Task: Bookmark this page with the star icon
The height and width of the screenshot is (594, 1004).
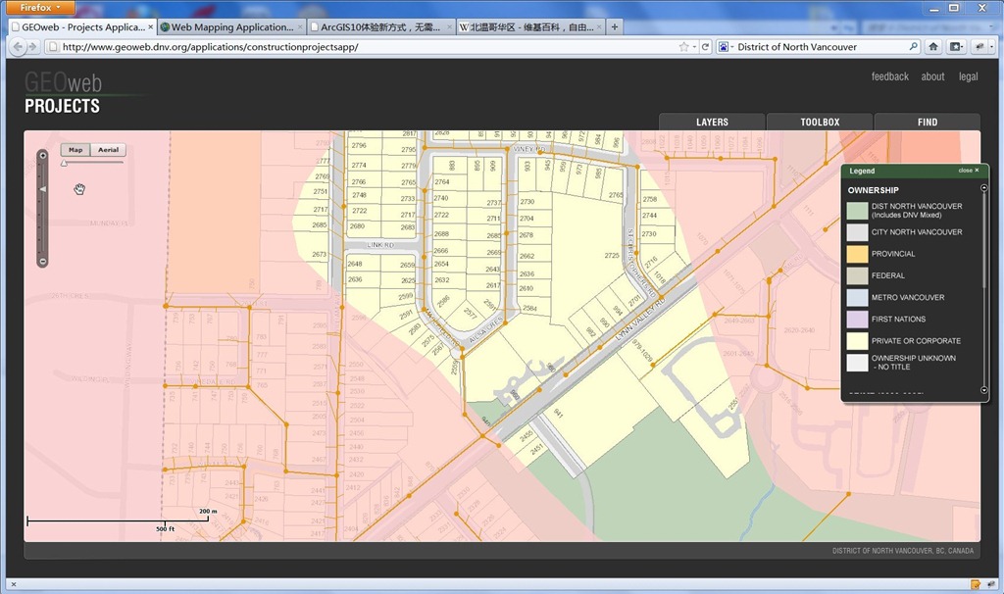Action: coord(683,47)
